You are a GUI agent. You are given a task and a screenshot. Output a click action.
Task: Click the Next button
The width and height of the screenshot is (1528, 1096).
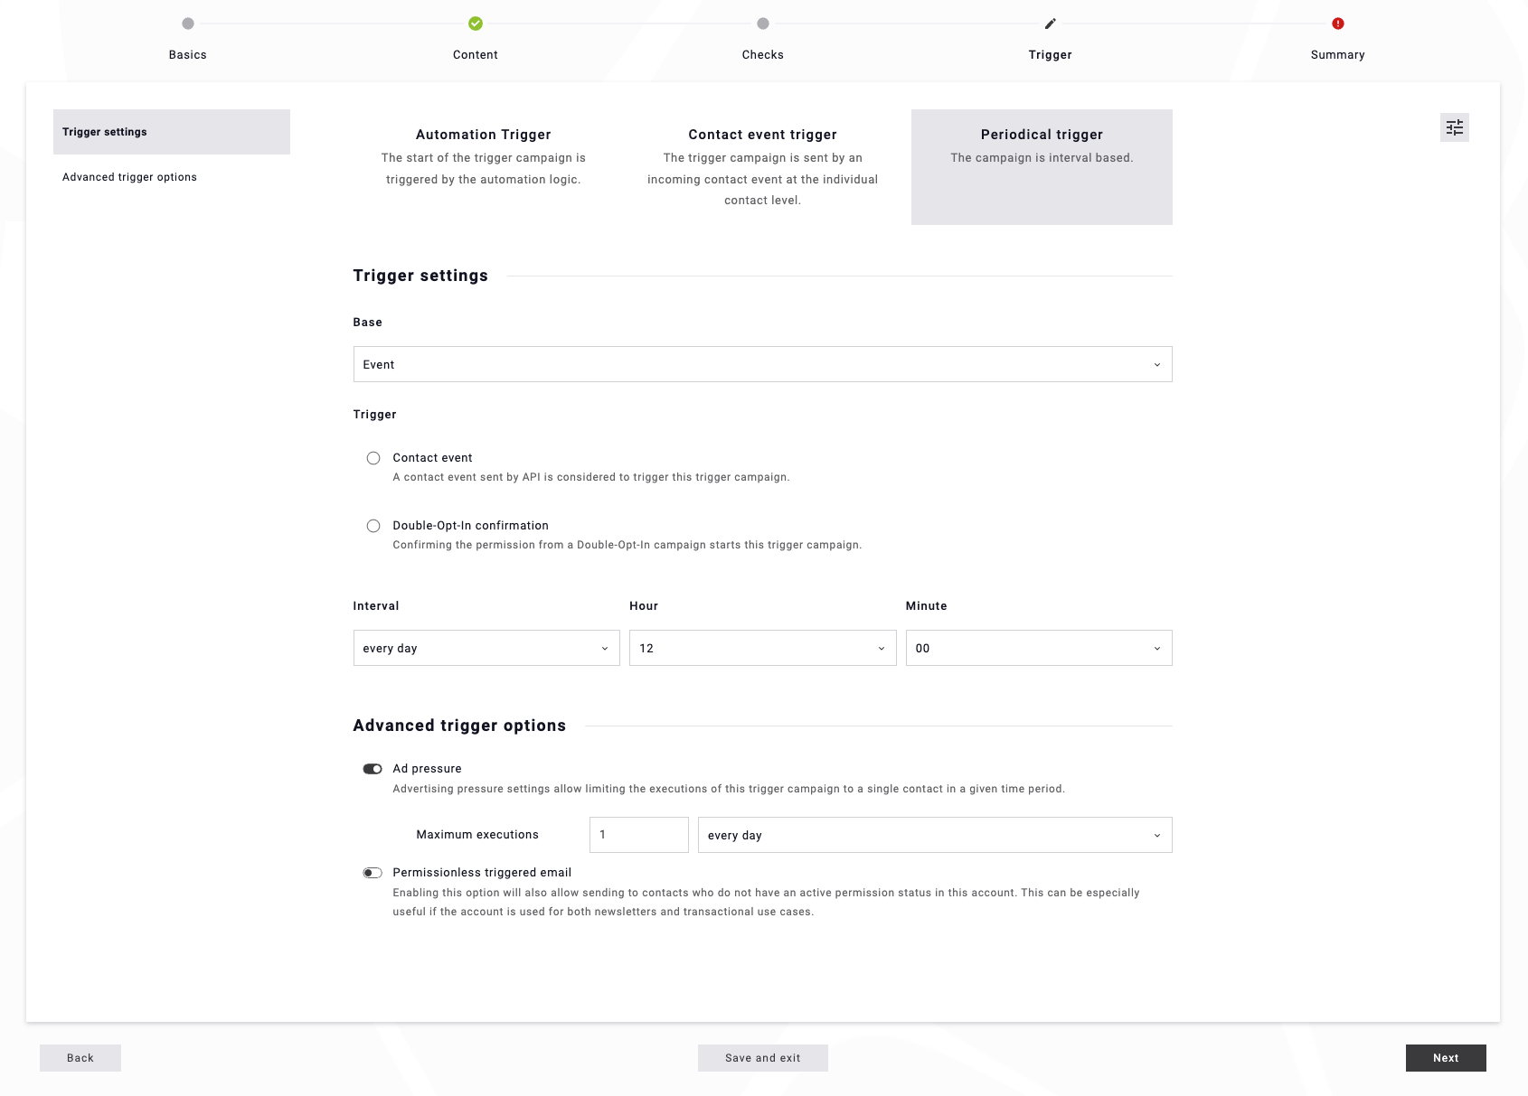(x=1446, y=1058)
